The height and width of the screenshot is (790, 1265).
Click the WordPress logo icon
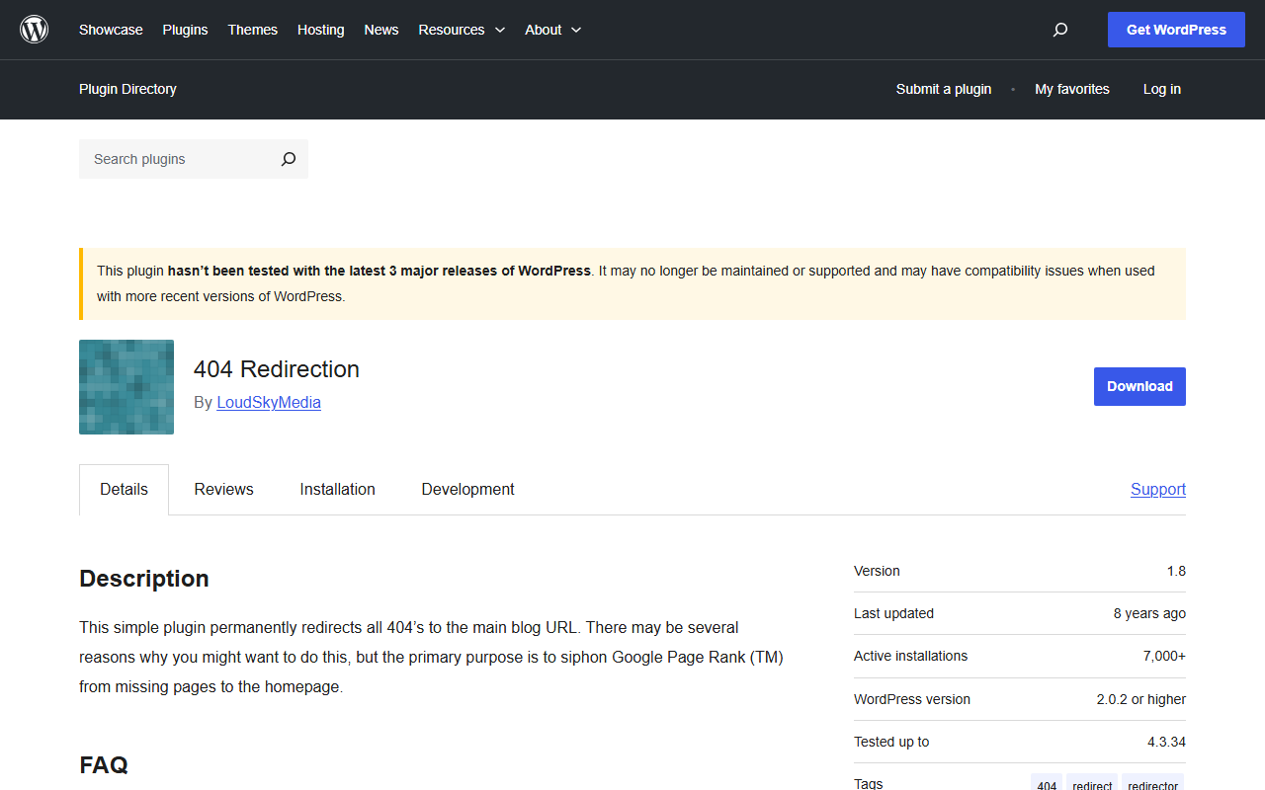pyautogui.click(x=35, y=30)
